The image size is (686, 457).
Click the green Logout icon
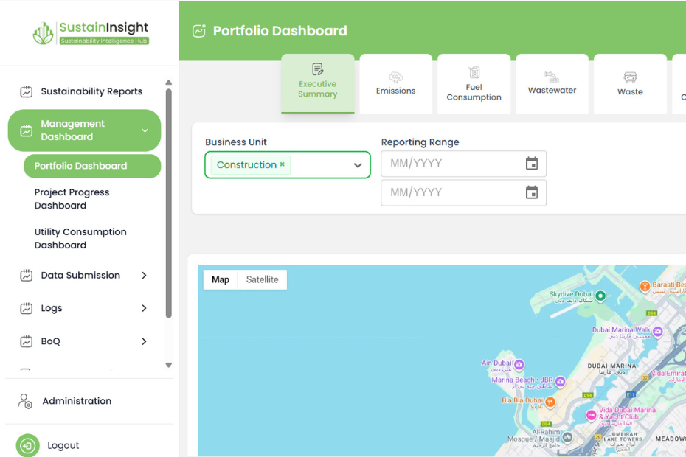coord(27,445)
